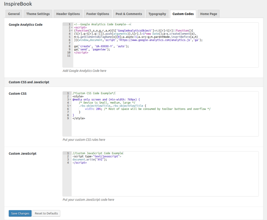Viewport: 267px width, 220px height.
Task: Select the Custom Codes tab
Action: tap(183, 14)
